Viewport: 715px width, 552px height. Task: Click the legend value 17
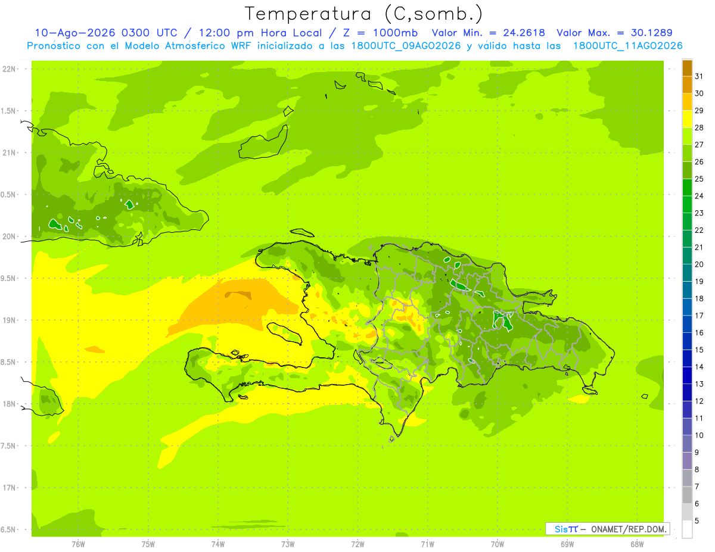[x=700, y=316]
